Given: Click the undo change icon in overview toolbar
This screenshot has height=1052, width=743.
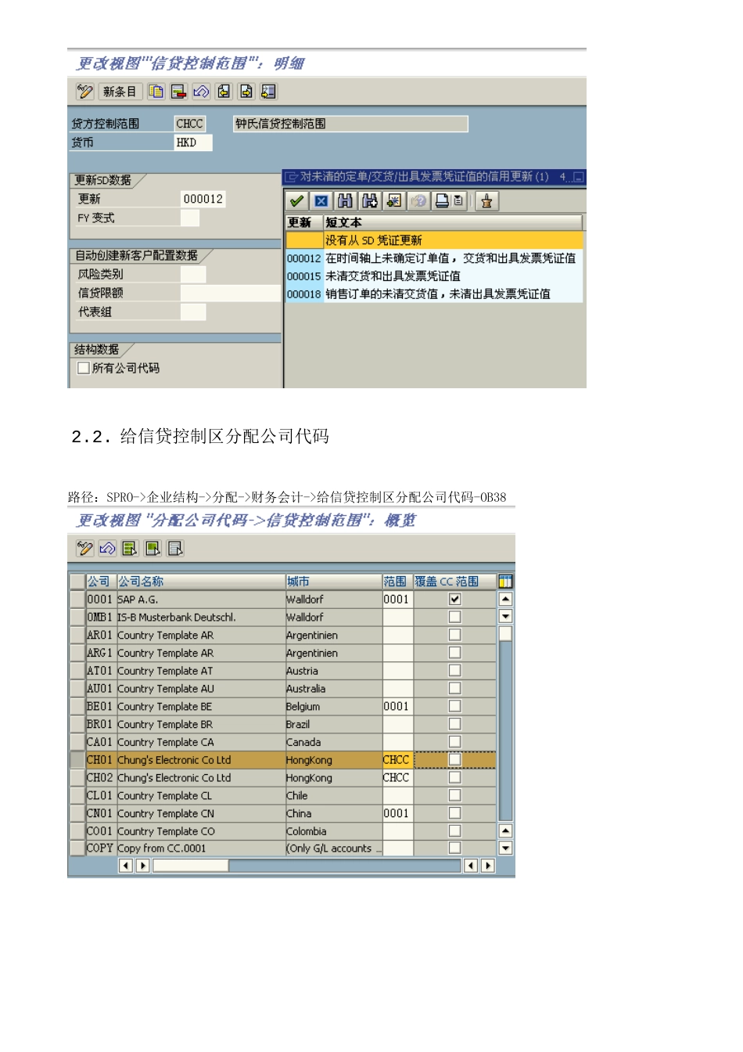Looking at the screenshot, I should [108, 549].
